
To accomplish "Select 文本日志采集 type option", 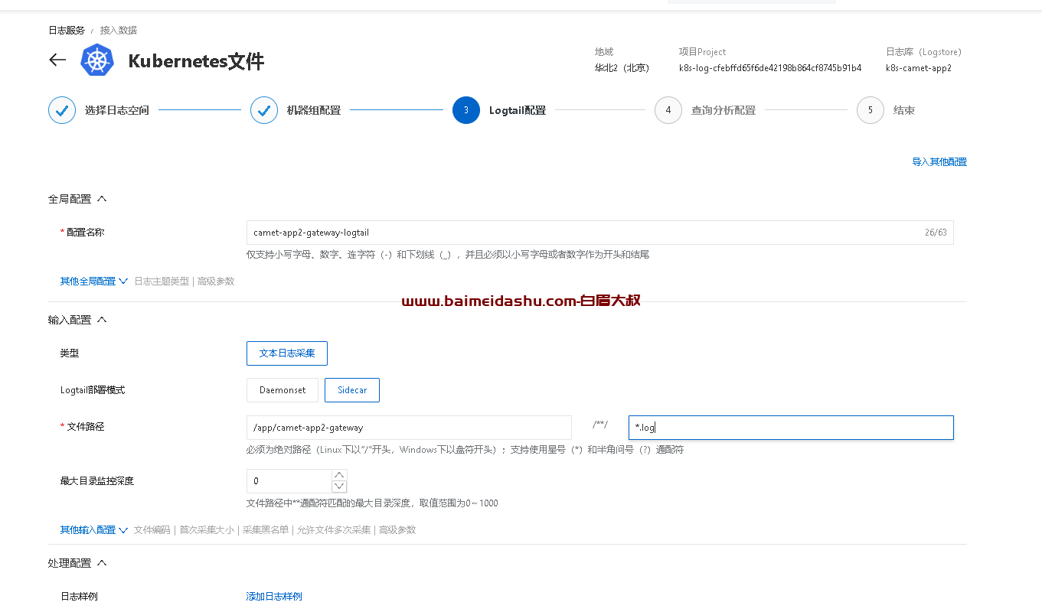I will [x=287, y=353].
